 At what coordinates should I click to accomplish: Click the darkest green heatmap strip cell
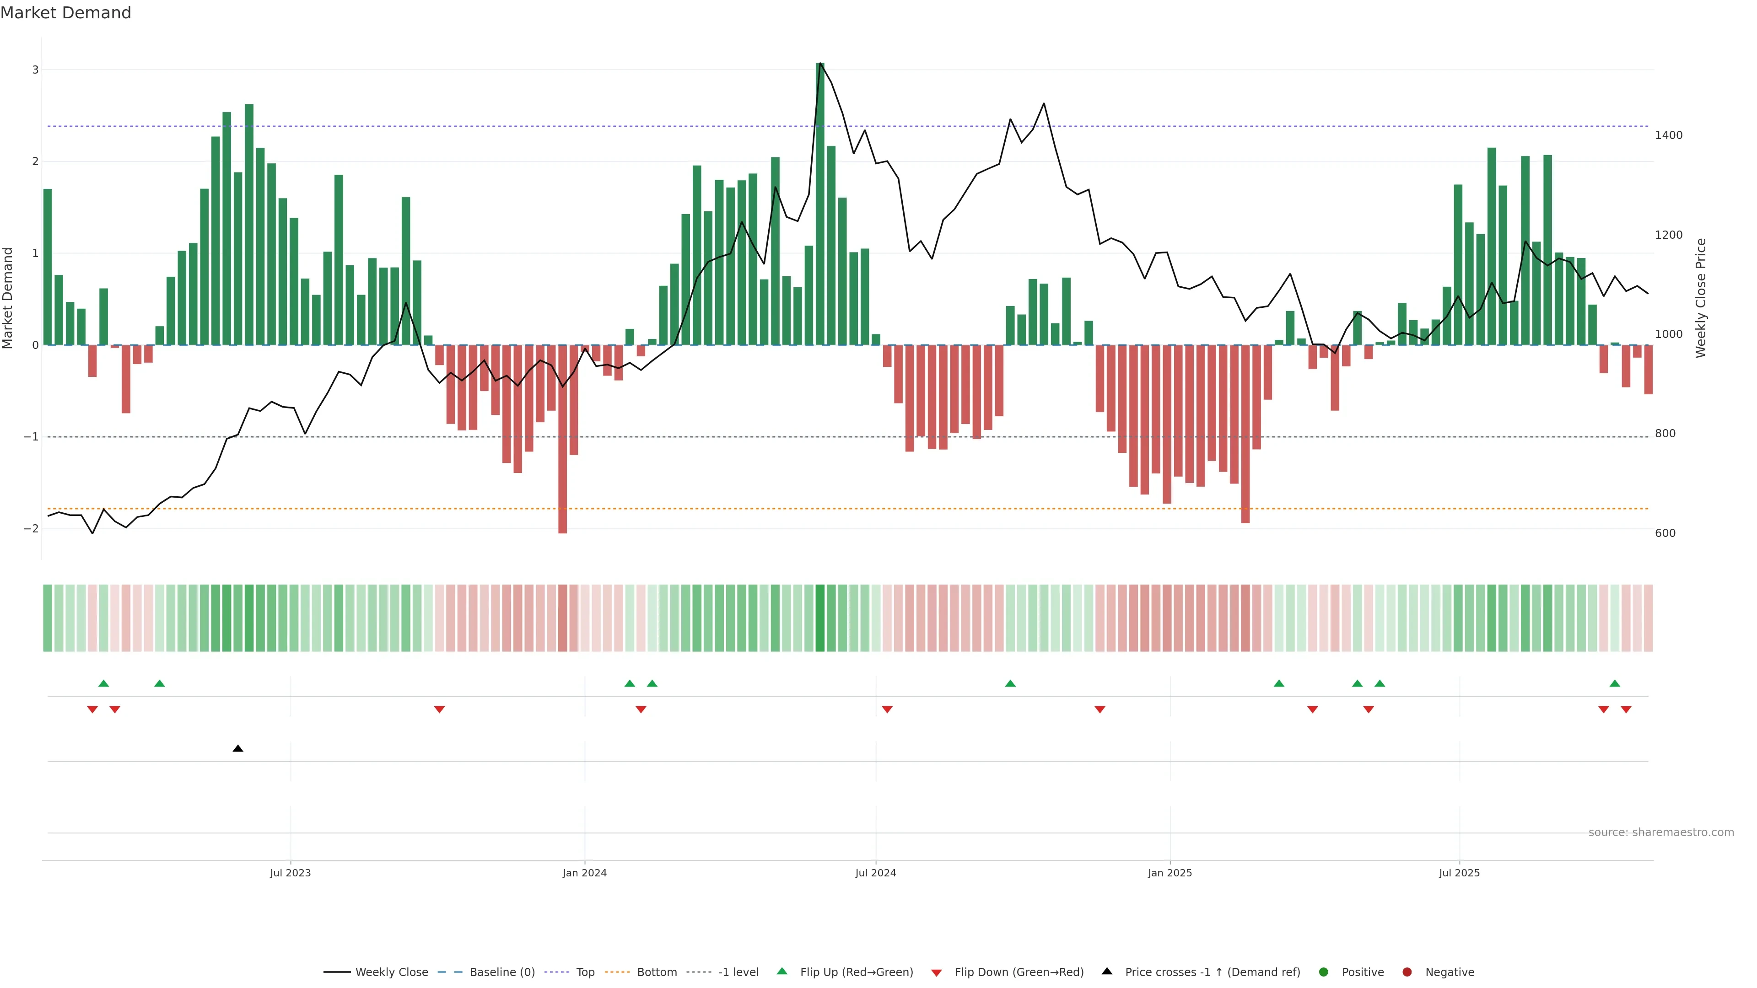[x=820, y=618]
